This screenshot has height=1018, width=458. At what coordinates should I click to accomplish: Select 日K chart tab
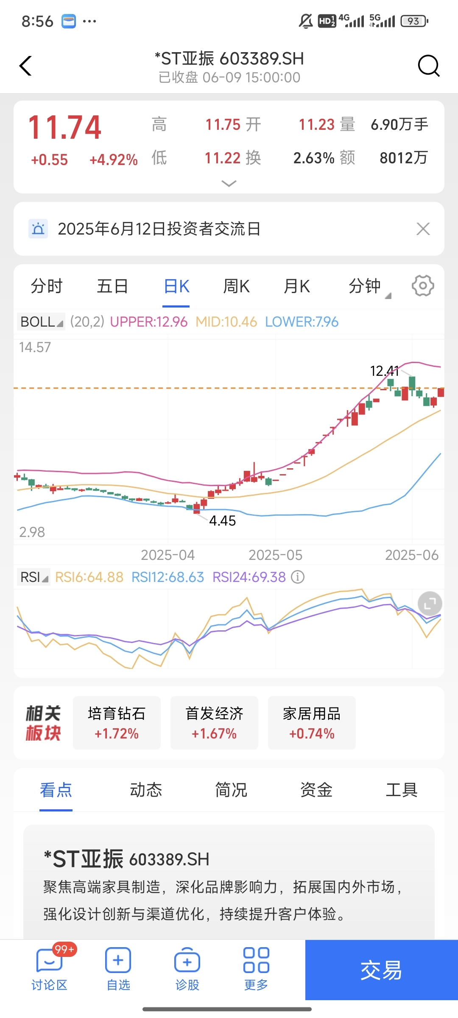pyautogui.click(x=176, y=286)
